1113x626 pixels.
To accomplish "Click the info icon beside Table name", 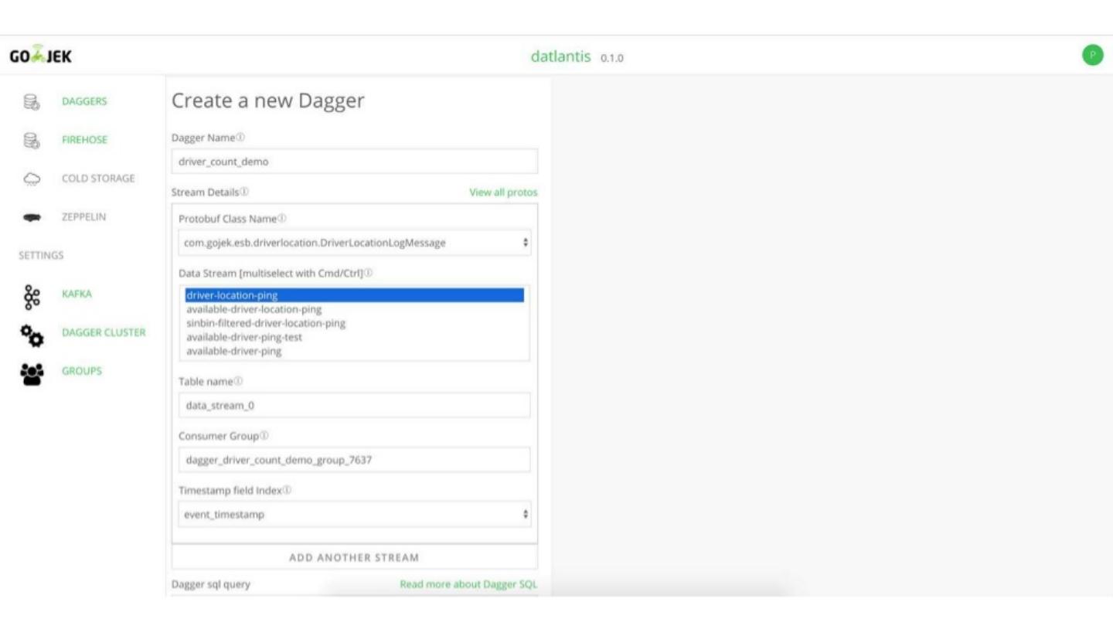I will (239, 381).
